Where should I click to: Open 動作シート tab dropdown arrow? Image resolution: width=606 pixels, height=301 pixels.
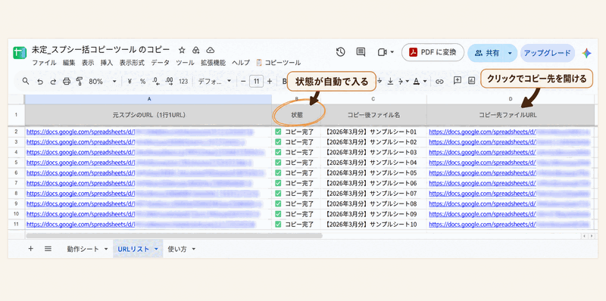point(106,250)
